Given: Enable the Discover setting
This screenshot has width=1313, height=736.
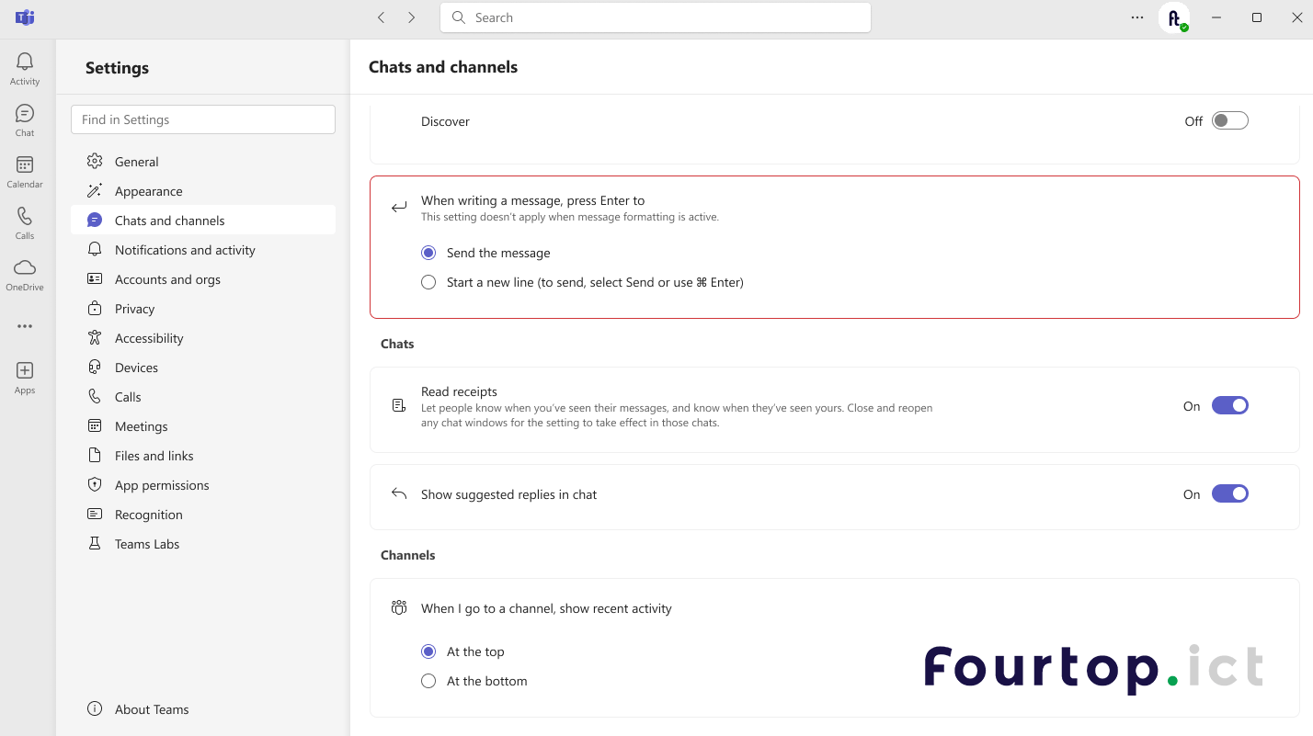Looking at the screenshot, I should 1230,119.
